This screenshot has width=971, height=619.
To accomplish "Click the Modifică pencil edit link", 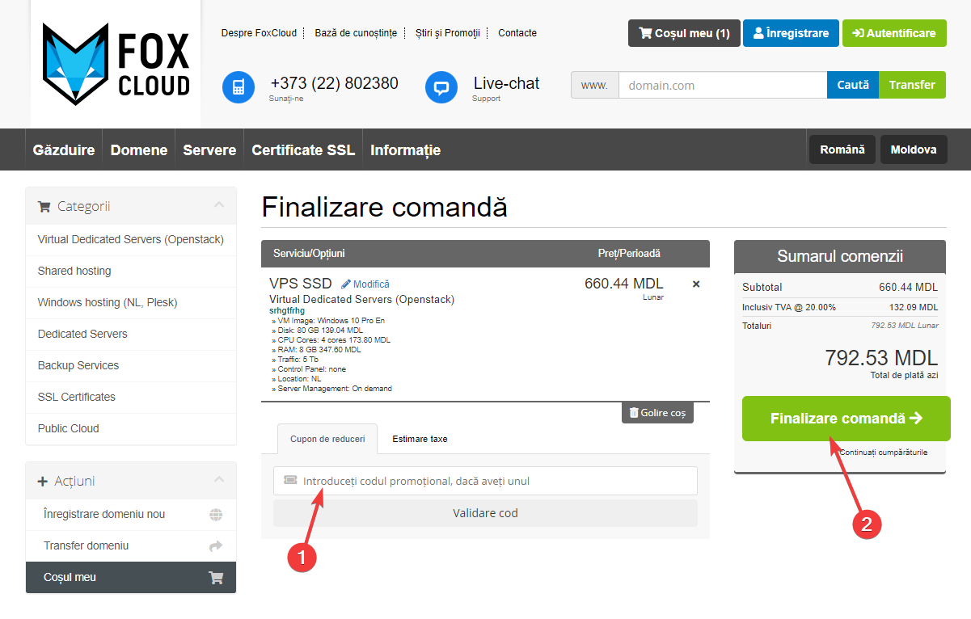I will 365,284.
